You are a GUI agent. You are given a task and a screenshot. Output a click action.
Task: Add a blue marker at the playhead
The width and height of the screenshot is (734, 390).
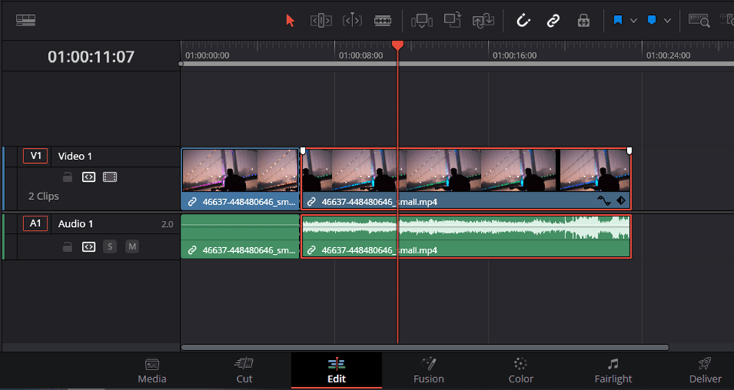652,20
